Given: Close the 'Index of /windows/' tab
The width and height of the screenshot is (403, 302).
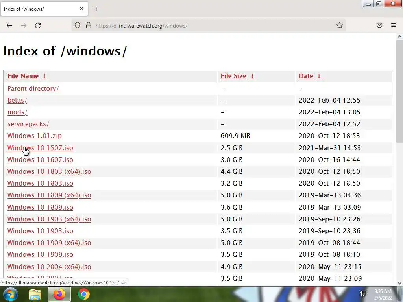Looking at the screenshot, I should click(81, 9).
